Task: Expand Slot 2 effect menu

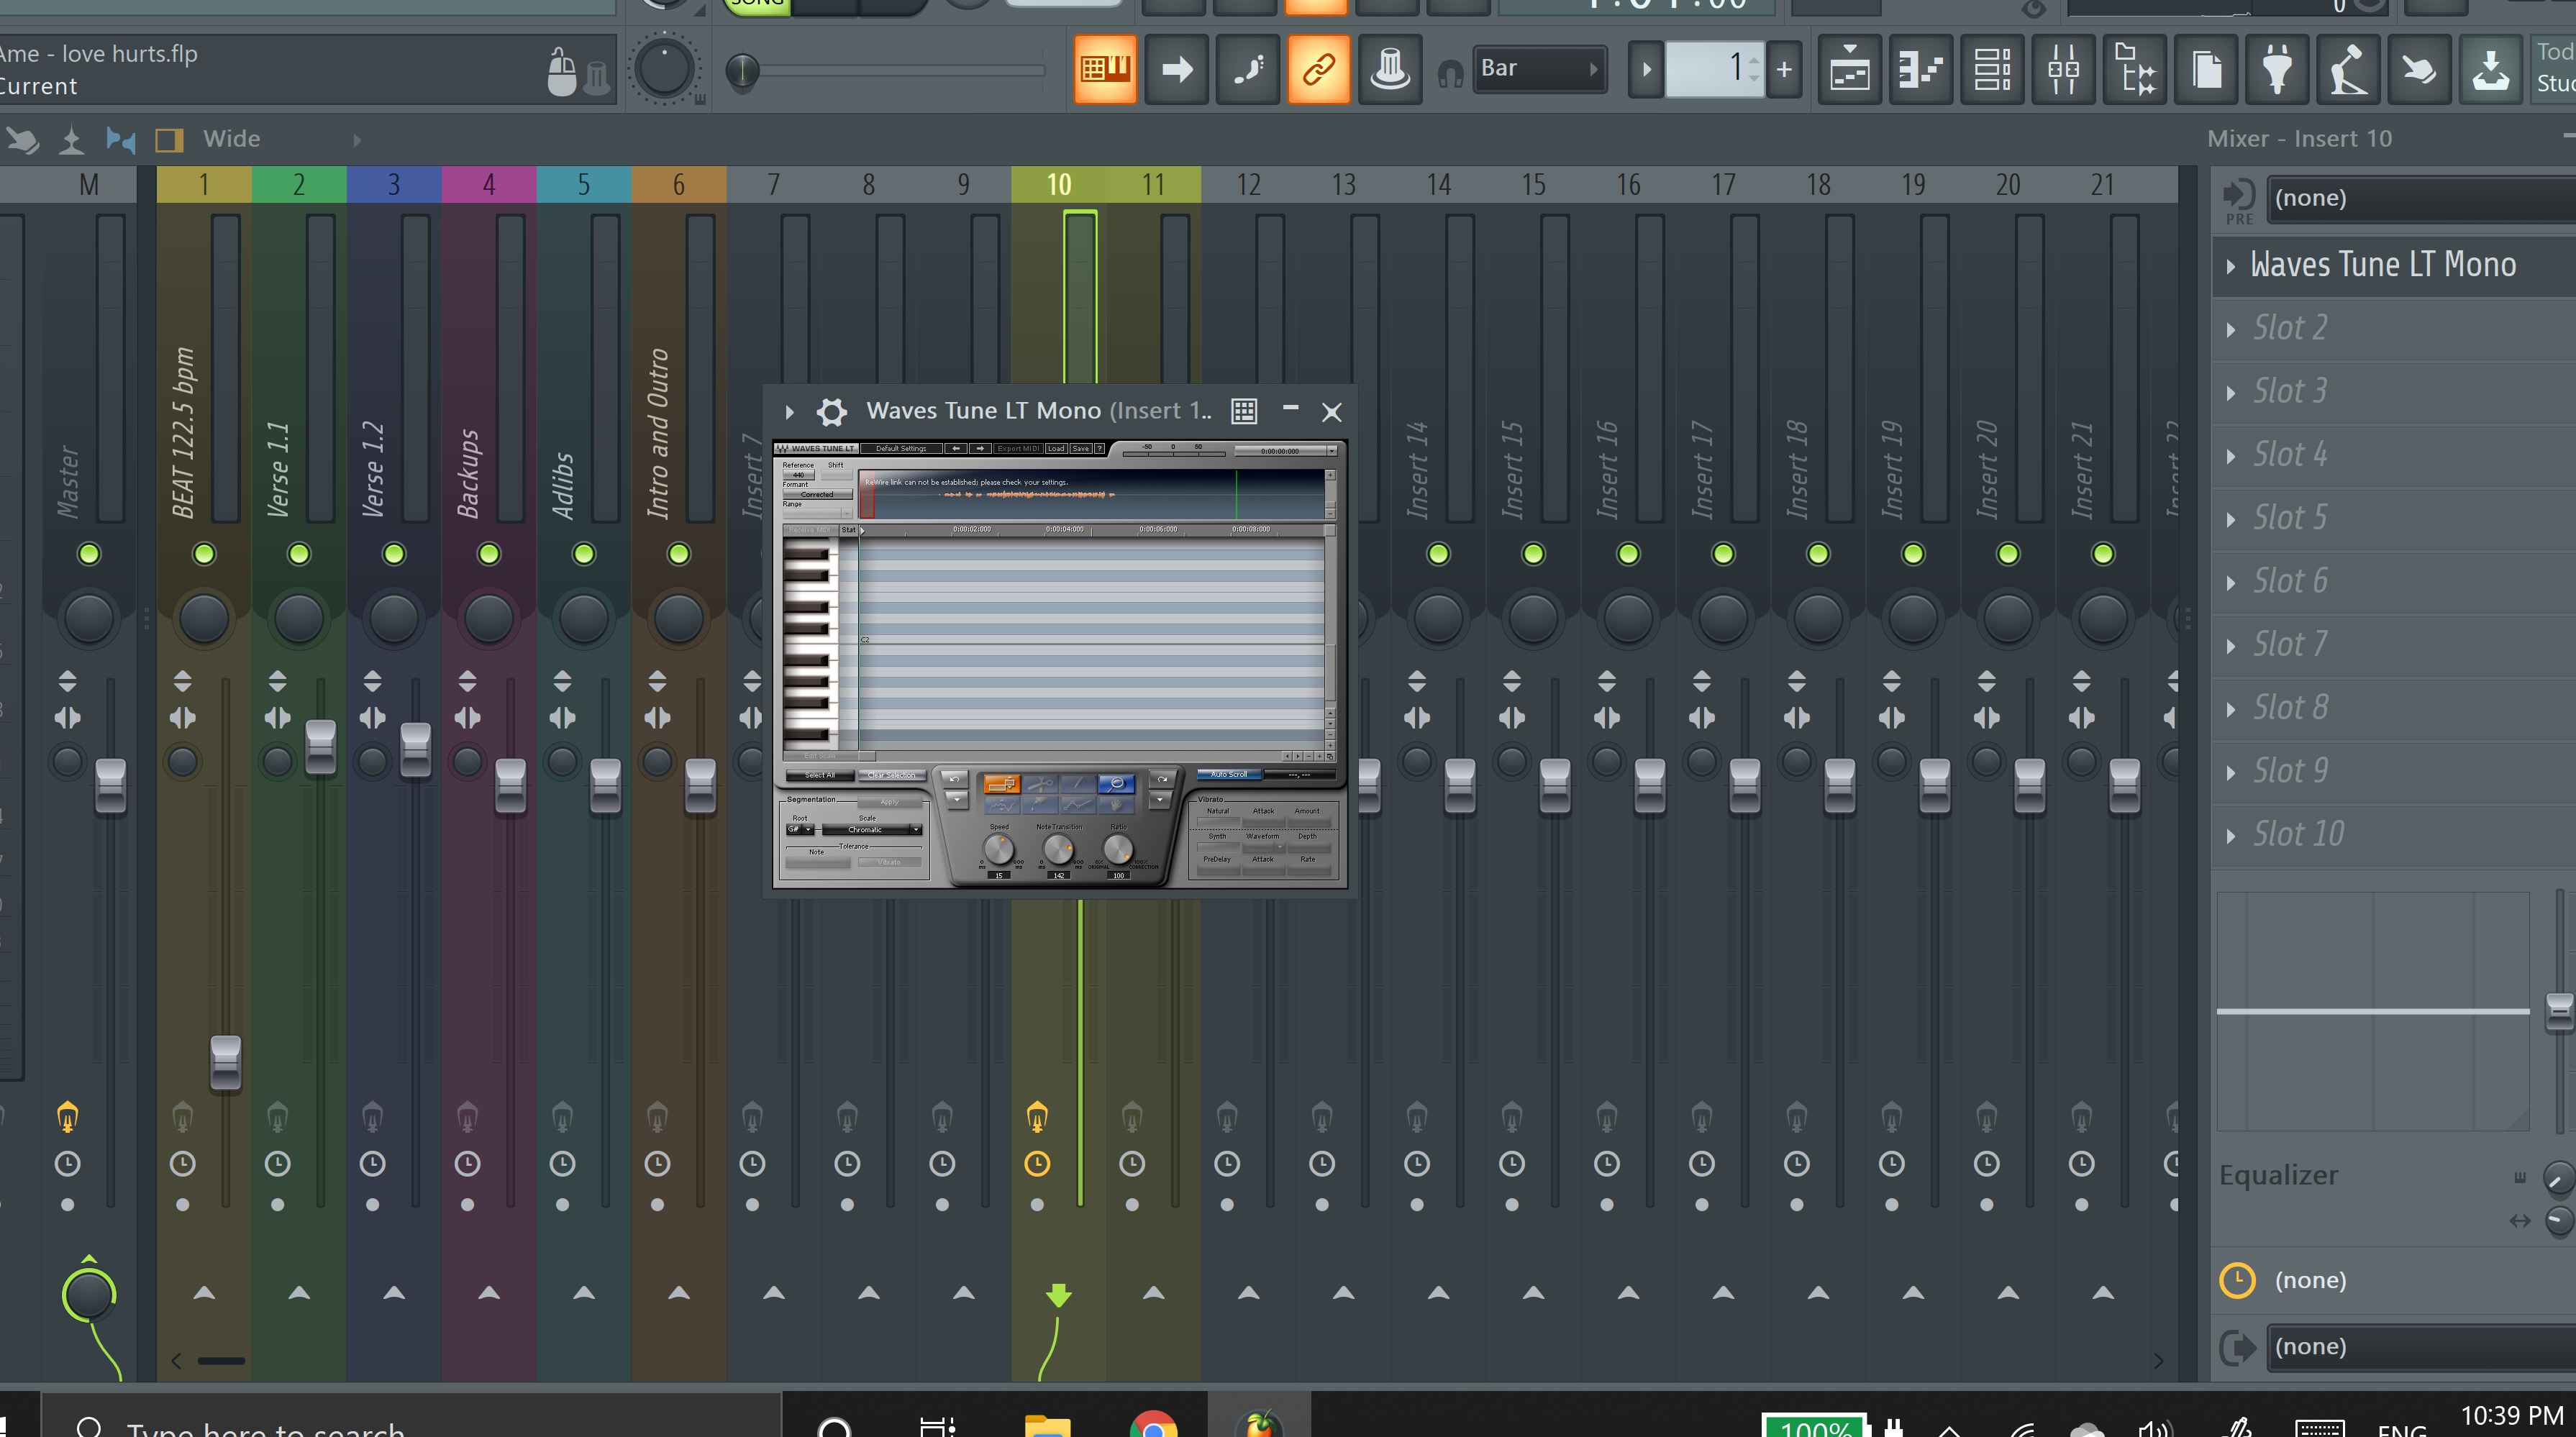Action: [2231, 329]
